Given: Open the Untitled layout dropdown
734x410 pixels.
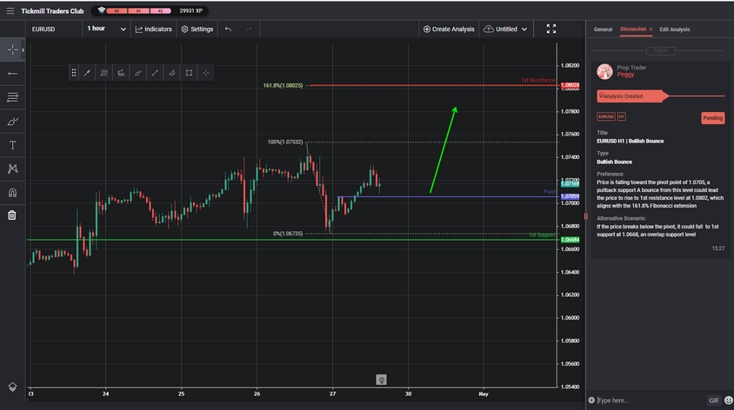Looking at the screenshot, I should [505, 29].
